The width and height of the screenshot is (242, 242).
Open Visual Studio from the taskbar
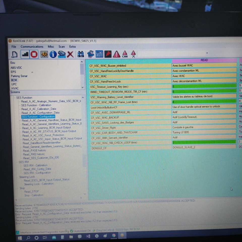point(88,236)
